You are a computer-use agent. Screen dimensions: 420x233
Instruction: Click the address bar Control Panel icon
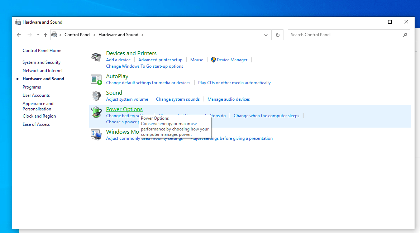click(54, 34)
